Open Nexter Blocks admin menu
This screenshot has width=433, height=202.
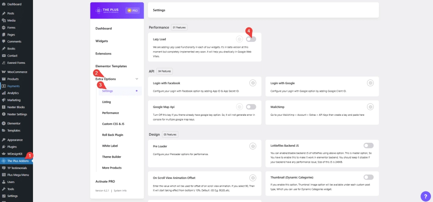click(16, 107)
